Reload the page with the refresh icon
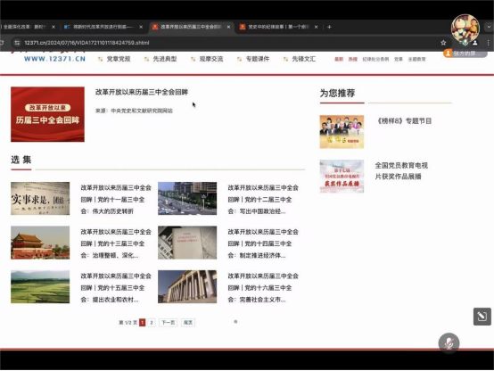 [2, 43]
